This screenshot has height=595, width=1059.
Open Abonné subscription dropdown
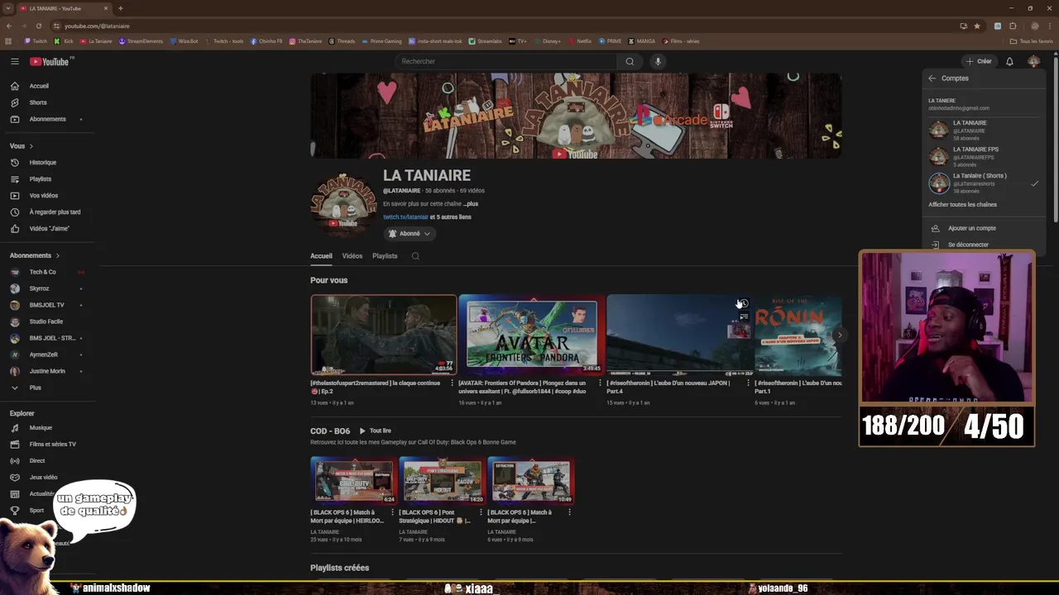point(410,234)
